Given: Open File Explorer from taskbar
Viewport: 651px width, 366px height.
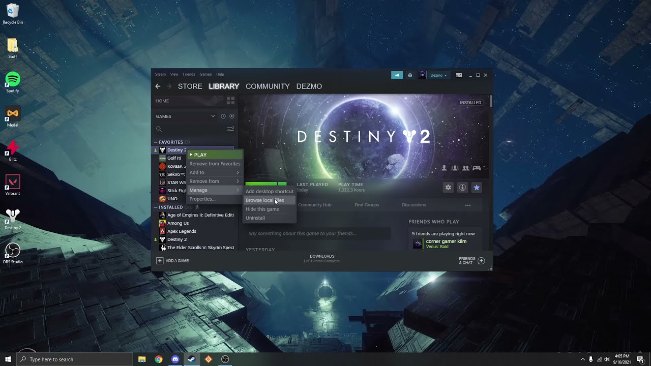Looking at the screenshot, I should (142, 359).
